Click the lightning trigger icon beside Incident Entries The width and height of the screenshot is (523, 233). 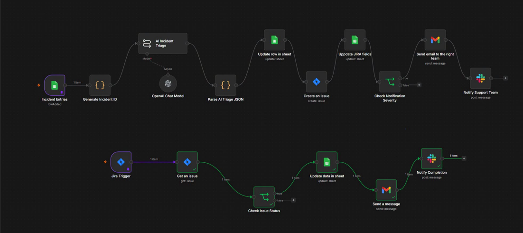point(39,85)
